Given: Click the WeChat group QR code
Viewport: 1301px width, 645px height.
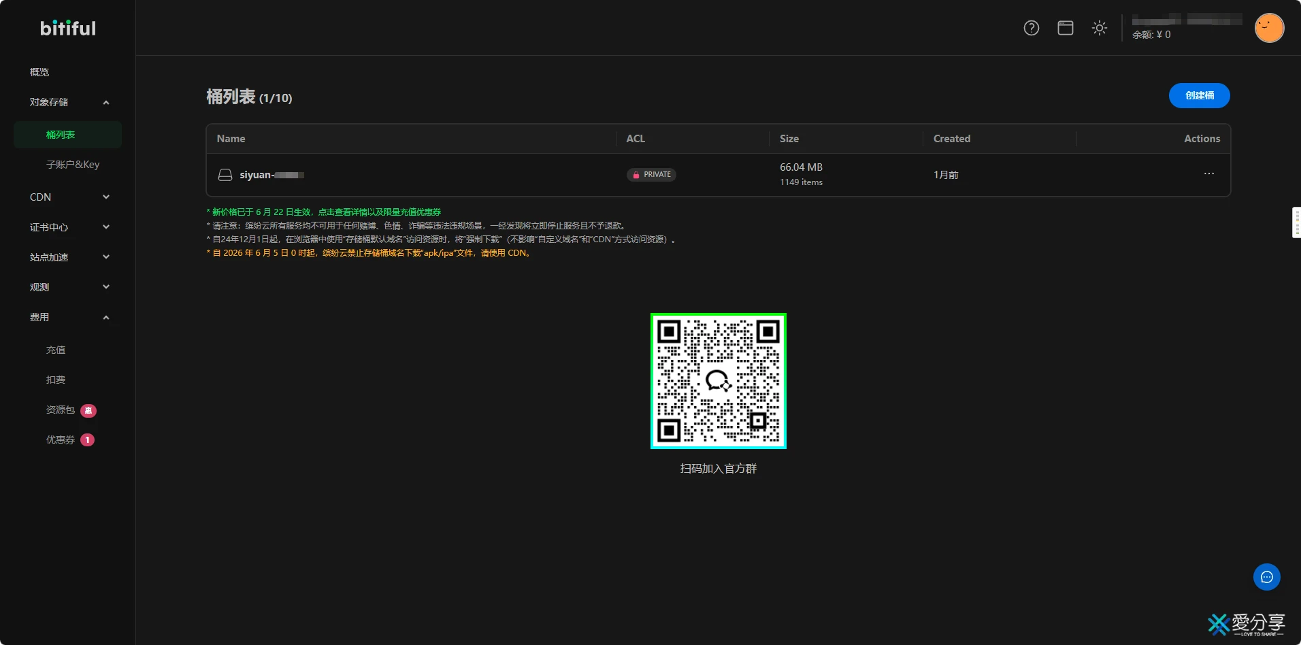Looking at the screenshot, I should tap(719, 381).
